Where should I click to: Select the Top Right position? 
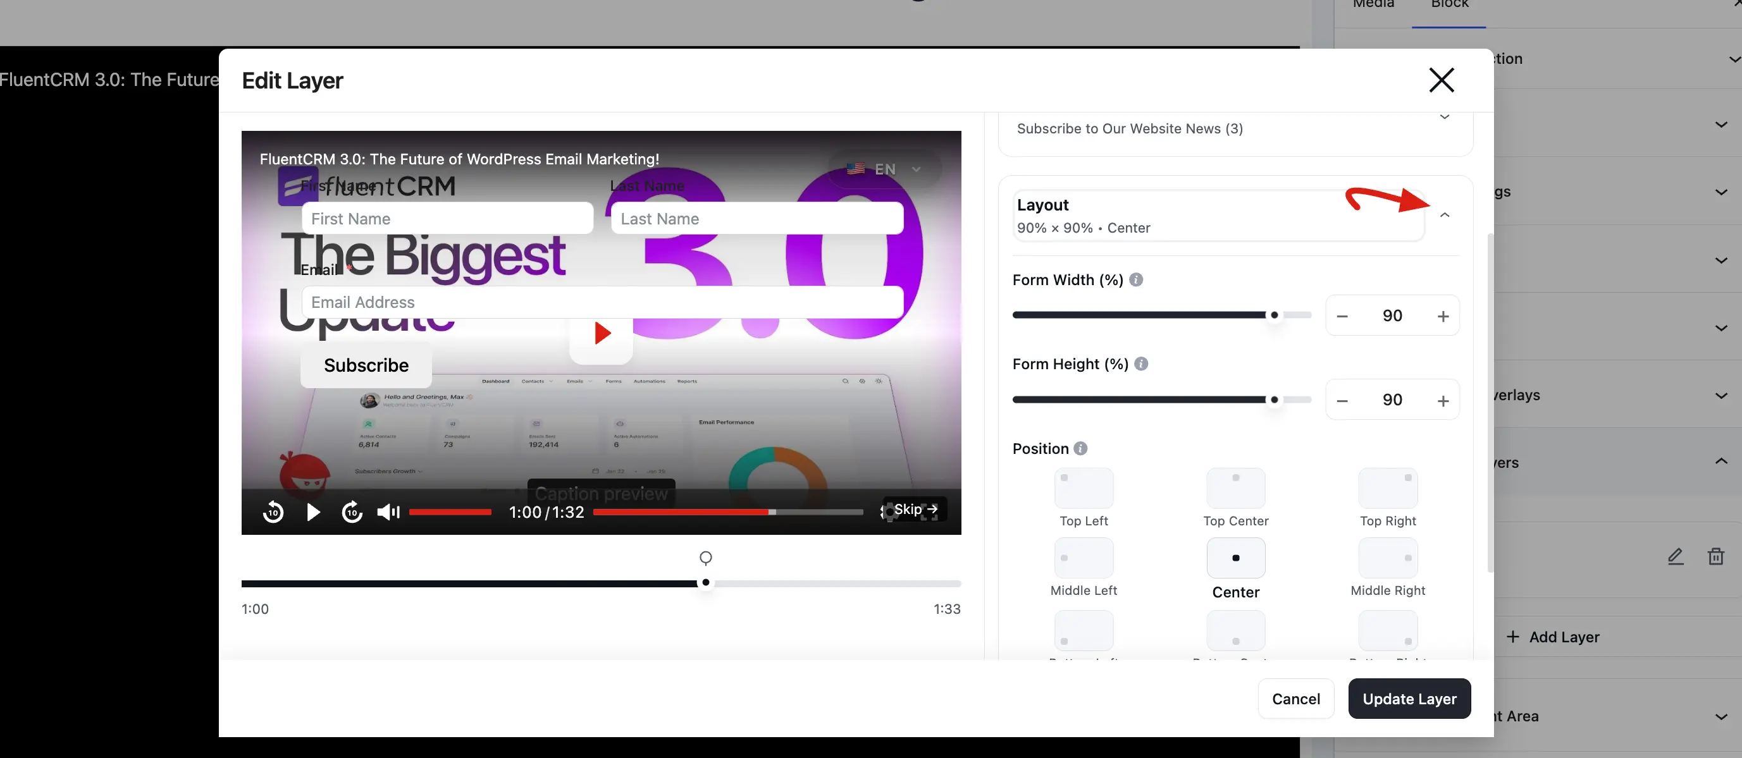(1388, 488)
